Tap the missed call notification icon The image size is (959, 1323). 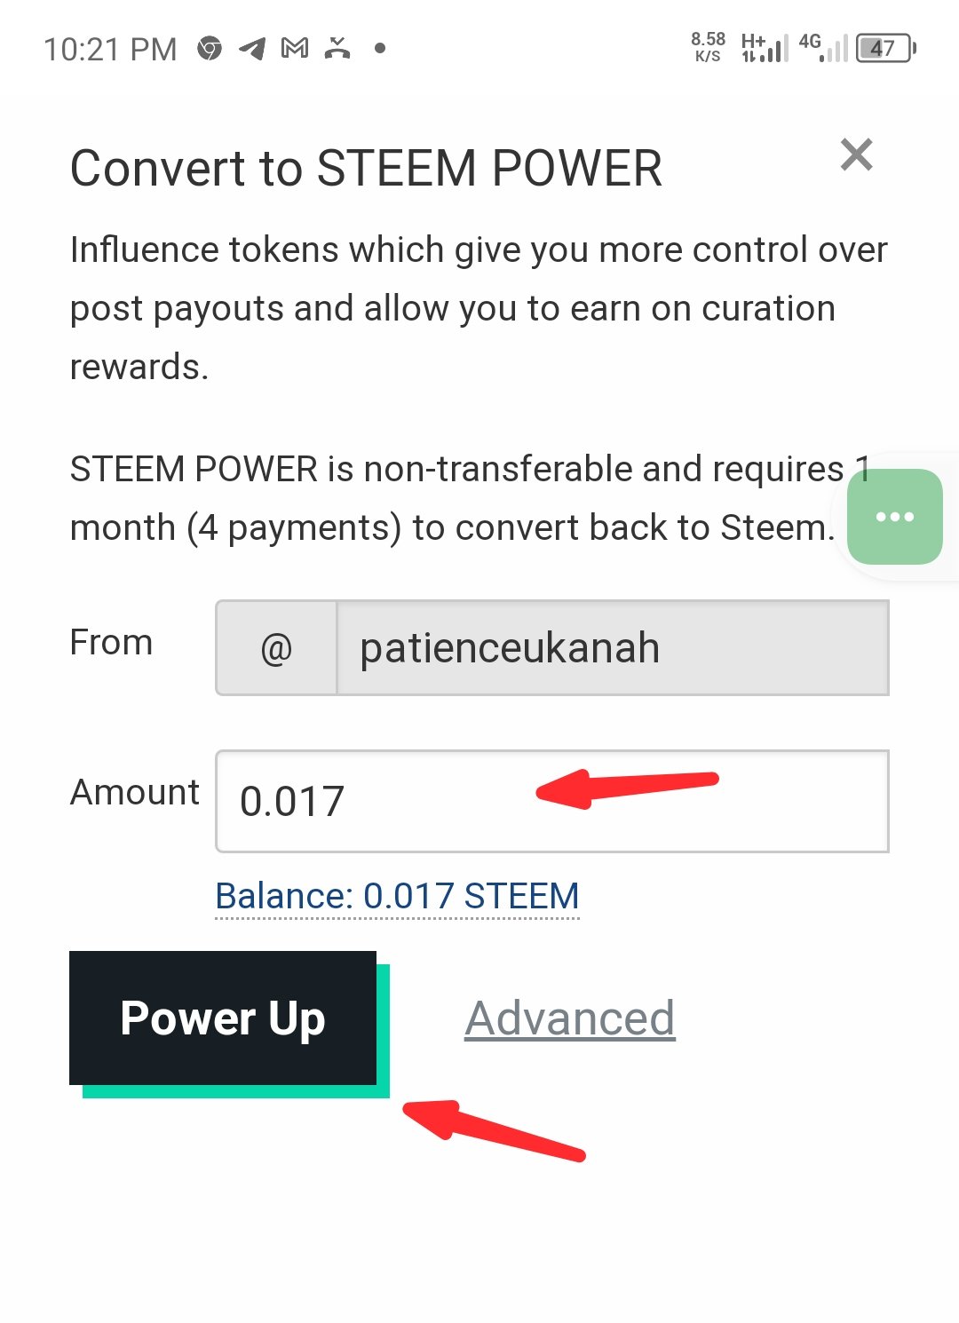[x=337, y=48]
